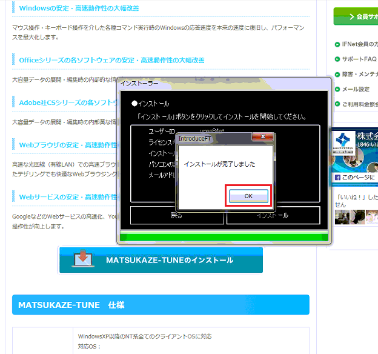Open the メール設定 link
The width and height of the screenshot is (378, 354).
click(356, 89)
